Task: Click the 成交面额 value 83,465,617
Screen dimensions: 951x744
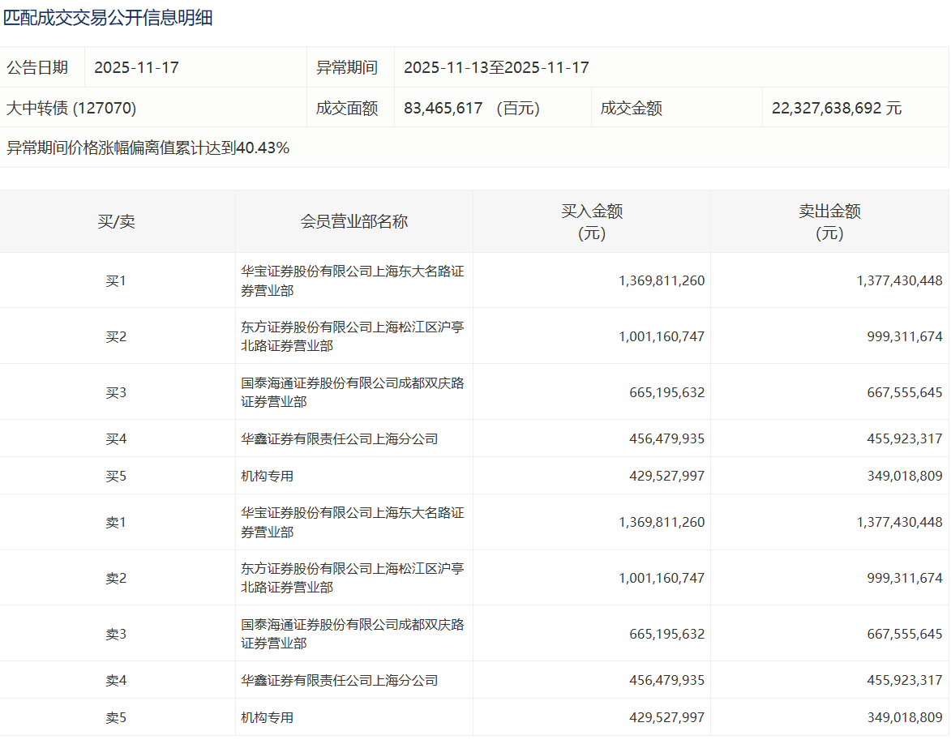Action: click(443, 108)
